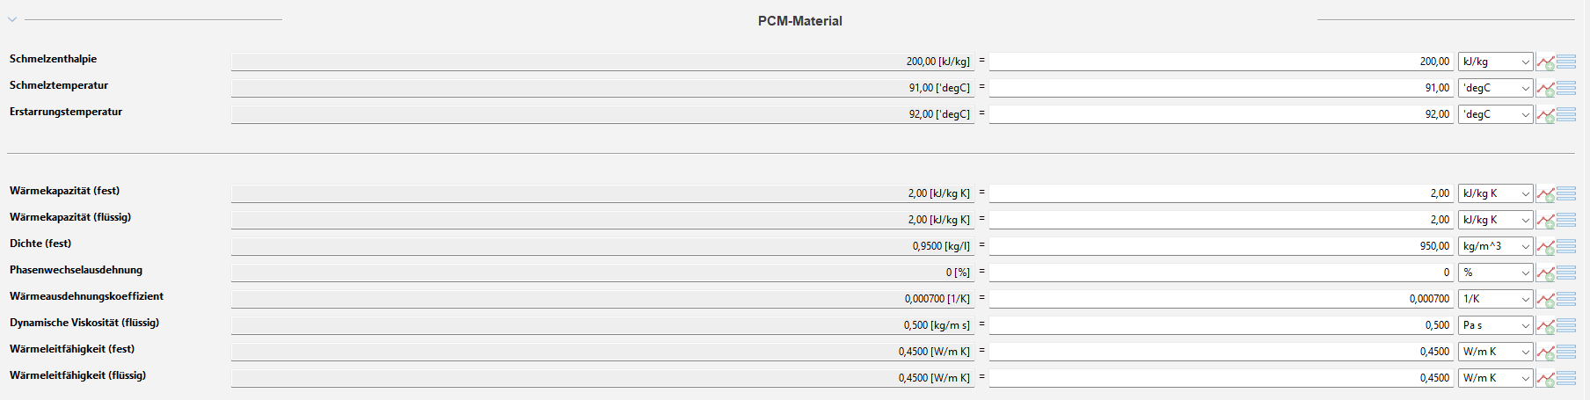Screen dimensions: 1590x400
Task: Click the blue list icon for Schmelztemperatur
Action: tap(1566, 89)
